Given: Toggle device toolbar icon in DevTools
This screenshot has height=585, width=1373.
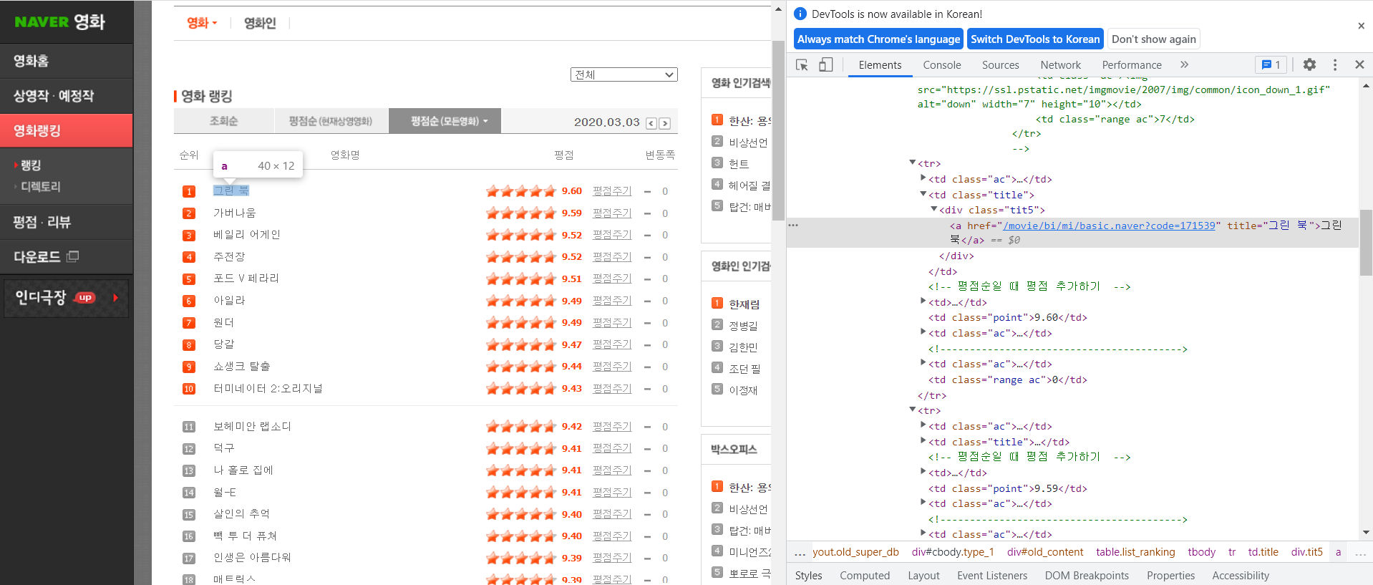Looking at the screenshot, I should coord(825,64).
